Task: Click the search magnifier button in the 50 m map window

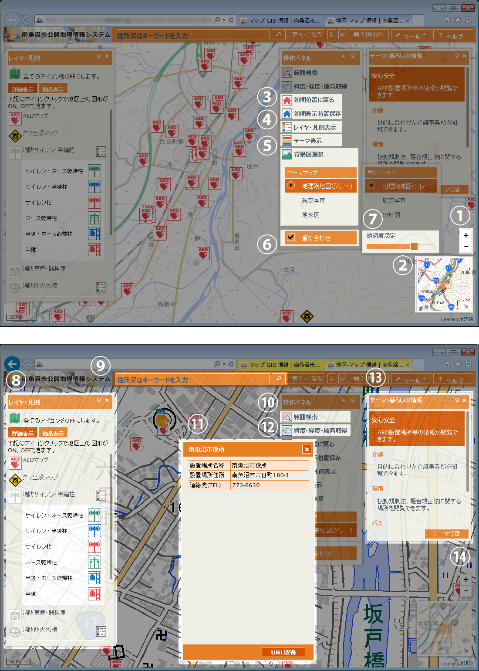Action: coord(278,379)
